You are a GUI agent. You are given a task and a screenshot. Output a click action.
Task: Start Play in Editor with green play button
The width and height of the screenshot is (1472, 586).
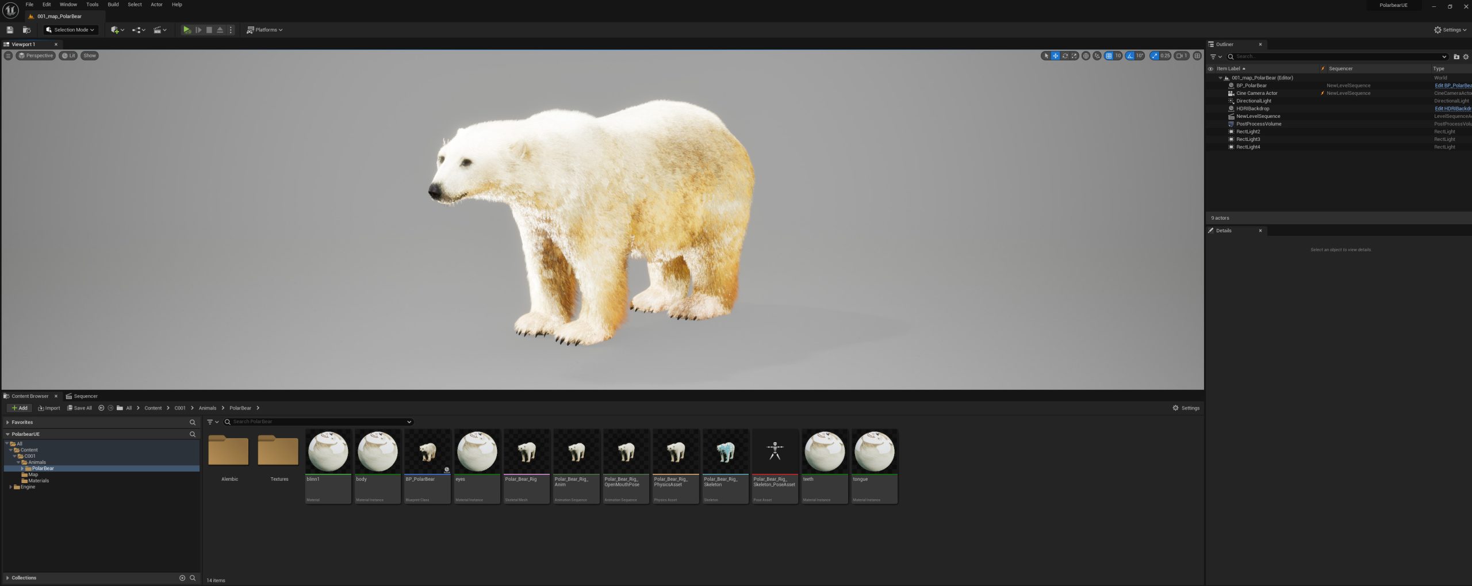click(x=186, y=30)
